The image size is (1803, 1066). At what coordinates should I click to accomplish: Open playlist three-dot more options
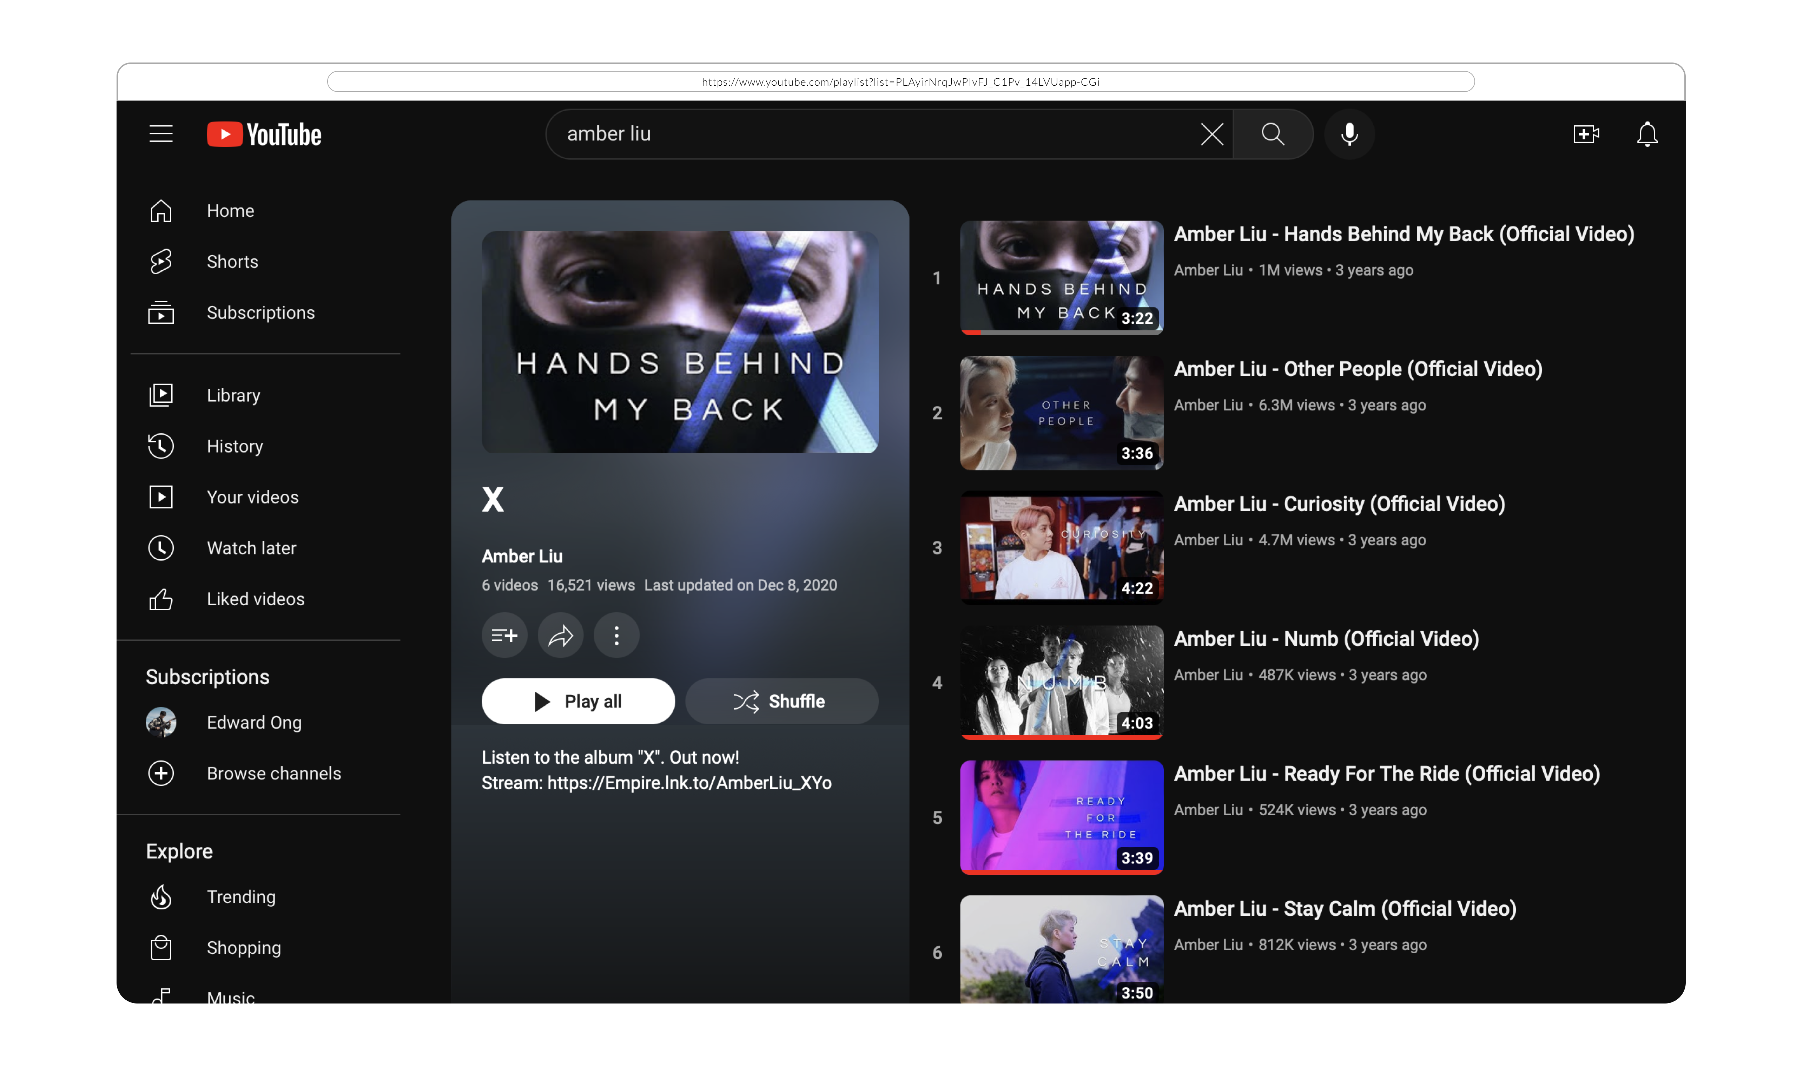click(x=616, y=635)
